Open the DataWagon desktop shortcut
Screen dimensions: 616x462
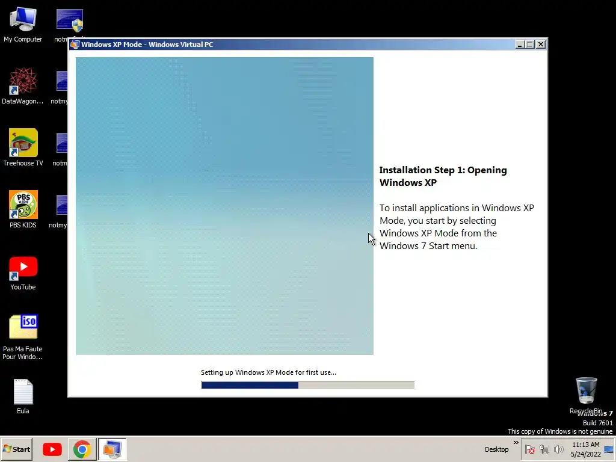(x=23, y=86)
